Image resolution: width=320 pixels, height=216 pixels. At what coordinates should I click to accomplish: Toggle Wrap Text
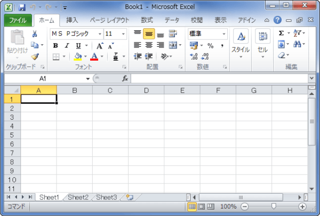pos(173,34)
